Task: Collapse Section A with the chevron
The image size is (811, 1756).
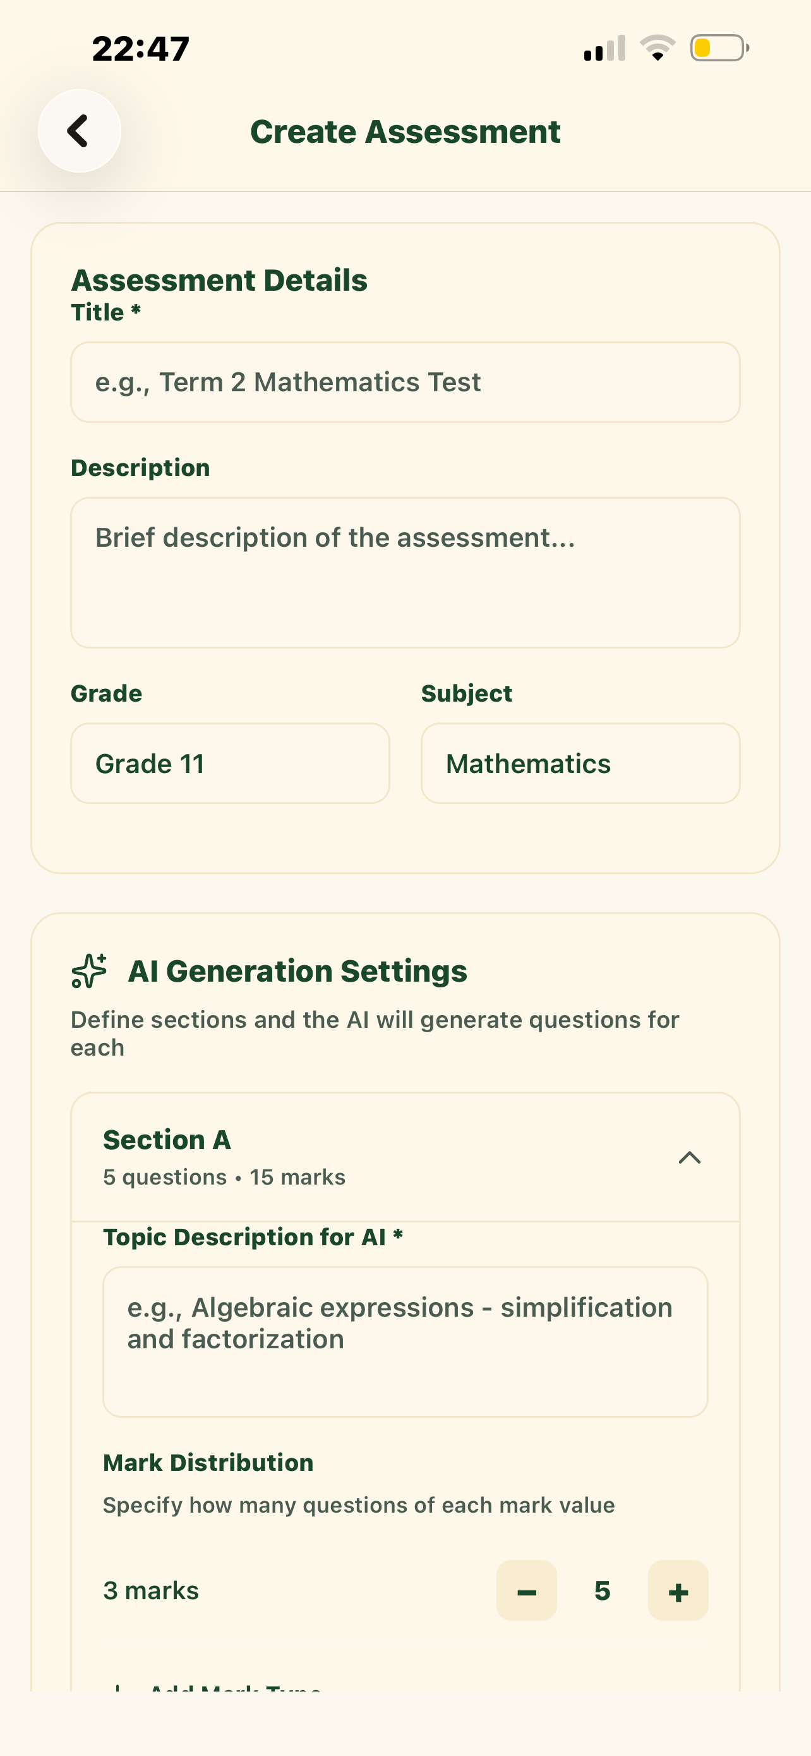Action: (x=689, y=1157)
